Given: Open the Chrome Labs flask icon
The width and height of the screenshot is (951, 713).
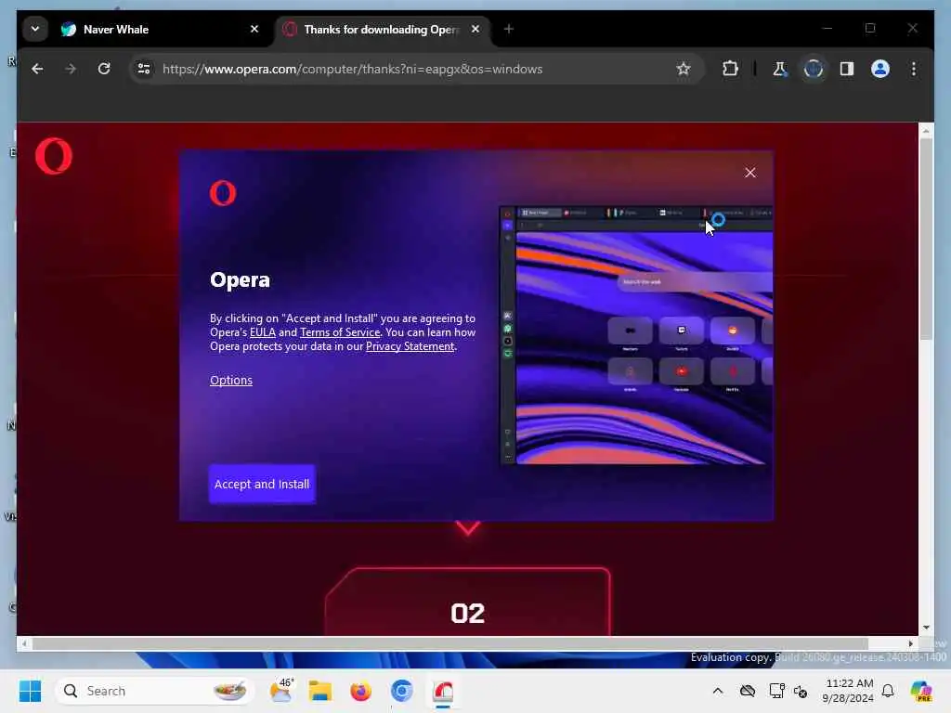Looking at the screenshot, I should pyautogui.click(x=779, y=69).
